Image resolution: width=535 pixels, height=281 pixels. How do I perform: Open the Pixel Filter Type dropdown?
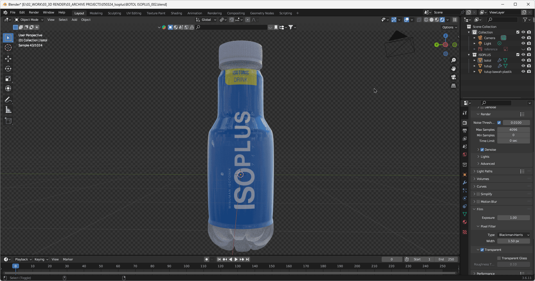pyautogui.click(x=514, y=235)
